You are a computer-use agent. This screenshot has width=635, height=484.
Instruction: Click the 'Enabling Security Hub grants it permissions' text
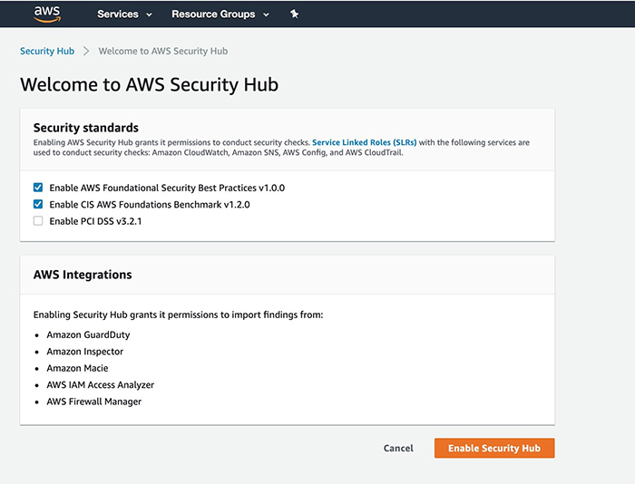coord(178,315)
